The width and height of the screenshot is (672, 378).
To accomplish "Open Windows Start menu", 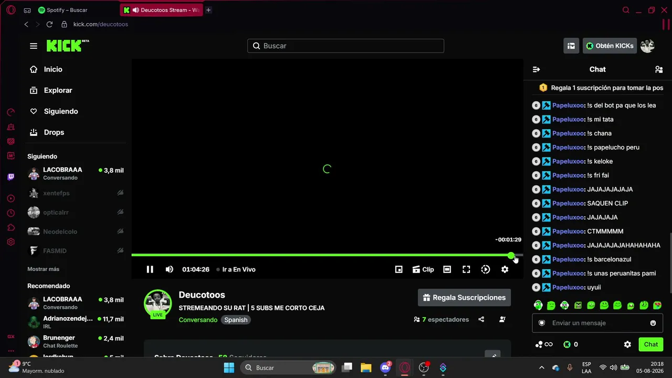I will tap(229, 367).
